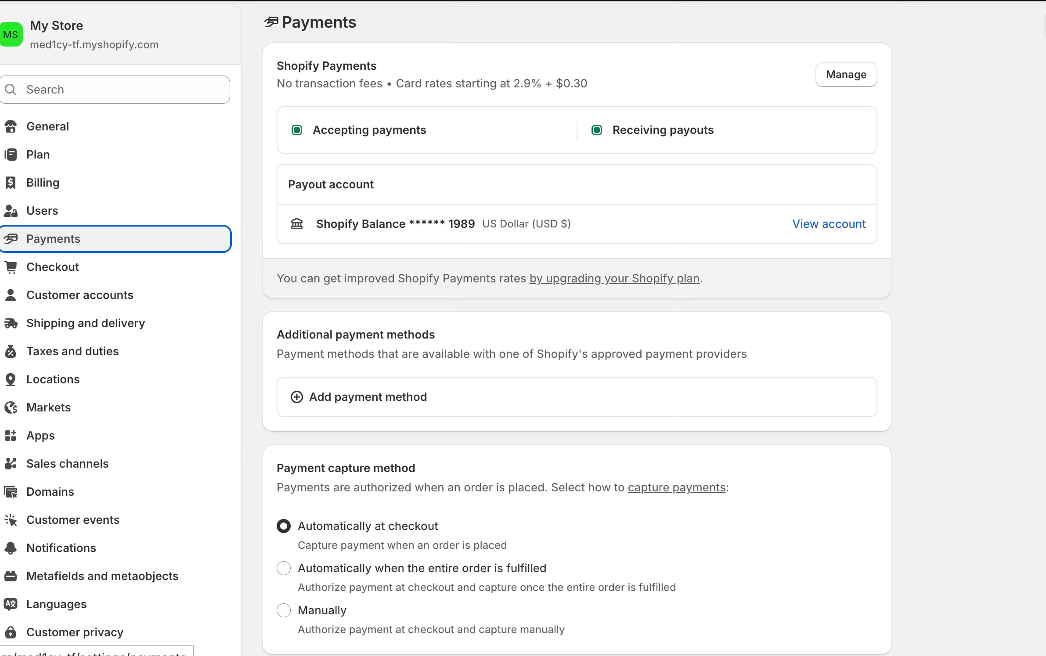Viewport: 1046px width, 656px height.
Task: Open the Domains settings section
Action: (x=50, y=492)
